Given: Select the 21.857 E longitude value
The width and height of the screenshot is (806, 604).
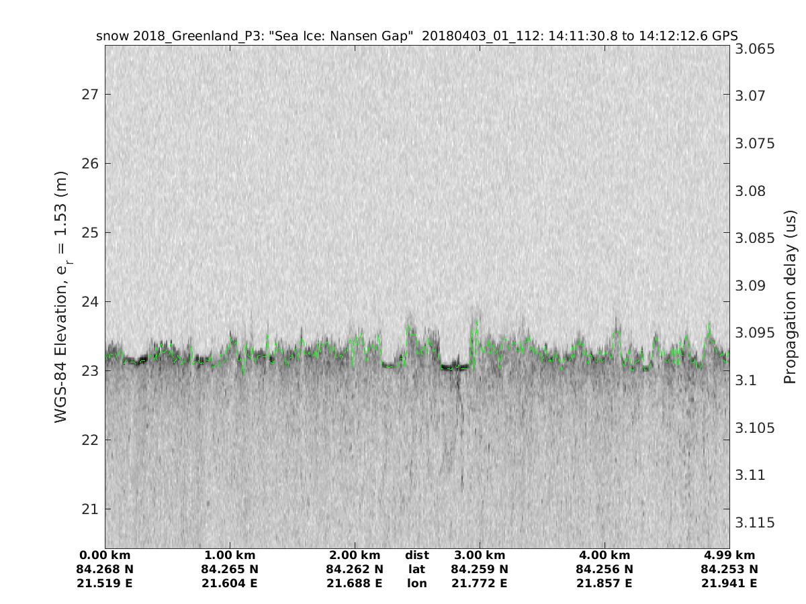Looking at the screenshot, I should click(x=604, y=583).
